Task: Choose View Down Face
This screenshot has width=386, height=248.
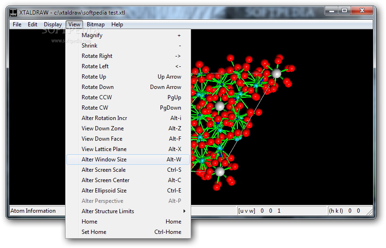Action: (x=128, y=139)
